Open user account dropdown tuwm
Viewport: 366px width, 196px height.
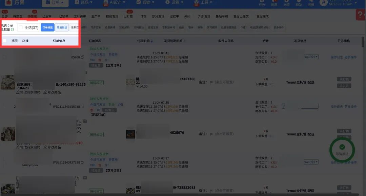(339, 3)
